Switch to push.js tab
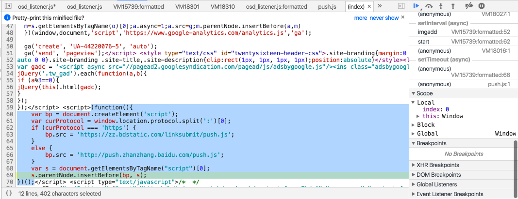The height and width of the screenshot is (199, 518). coord(327,6)
